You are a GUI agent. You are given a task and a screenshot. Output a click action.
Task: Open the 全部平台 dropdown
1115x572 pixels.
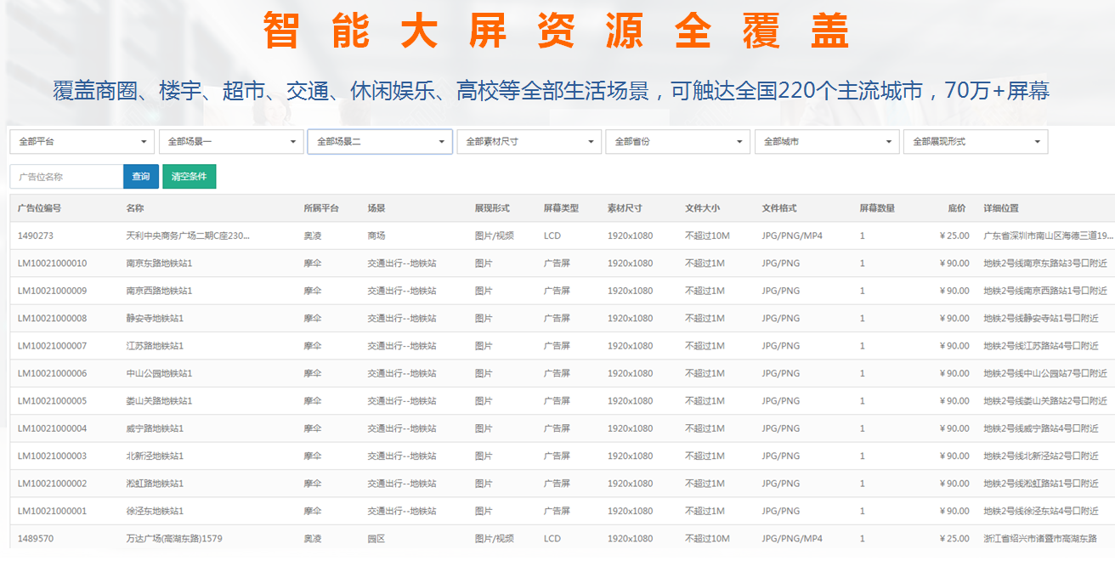coord(82,141)
